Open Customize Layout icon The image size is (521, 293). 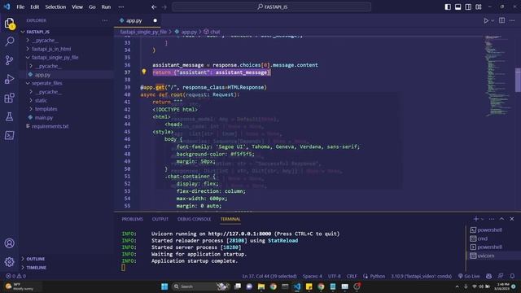[479, 7]
